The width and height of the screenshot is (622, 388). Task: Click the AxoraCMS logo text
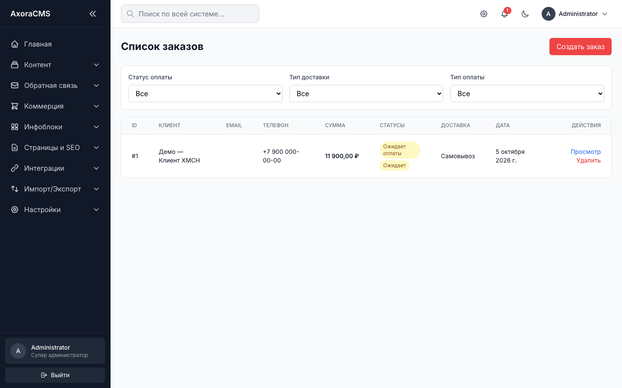30,14
